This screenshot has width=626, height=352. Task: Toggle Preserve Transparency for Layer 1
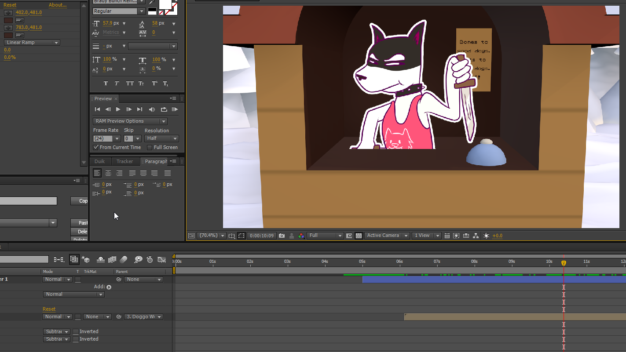click(x=78, y=279)
